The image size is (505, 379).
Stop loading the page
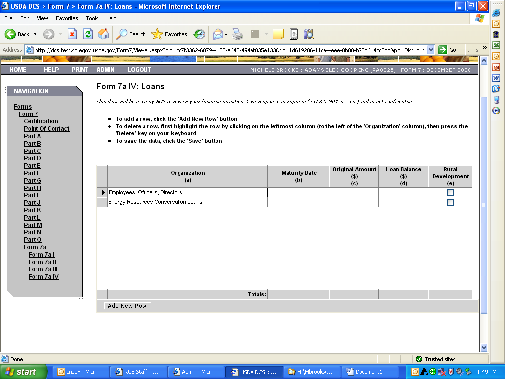point(72,34)
